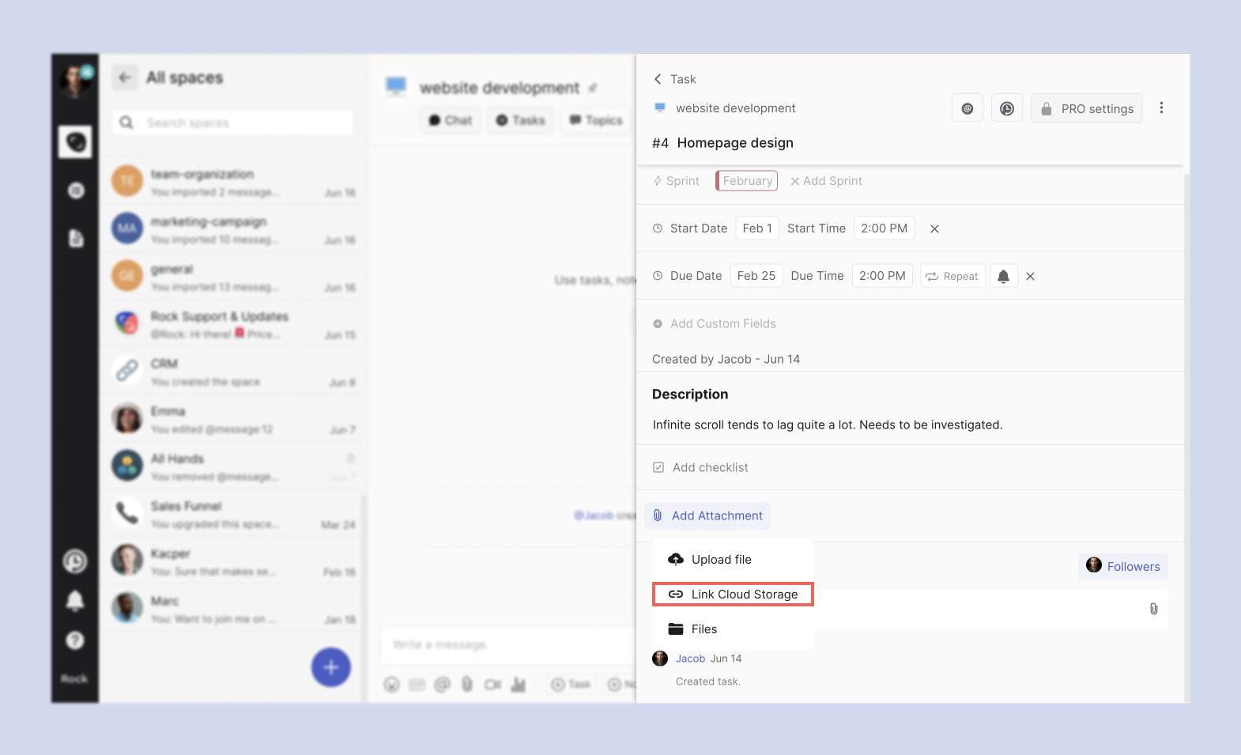This screenshot has width=1241, height=755.
Task: Click blue plus button to create space
Action: coord(330,667)
